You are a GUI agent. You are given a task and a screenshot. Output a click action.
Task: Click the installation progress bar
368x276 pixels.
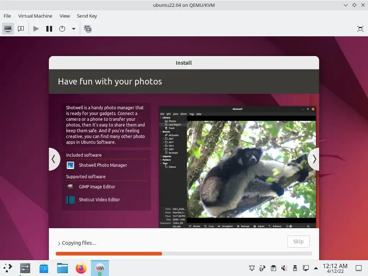click(x=184, y=254)
